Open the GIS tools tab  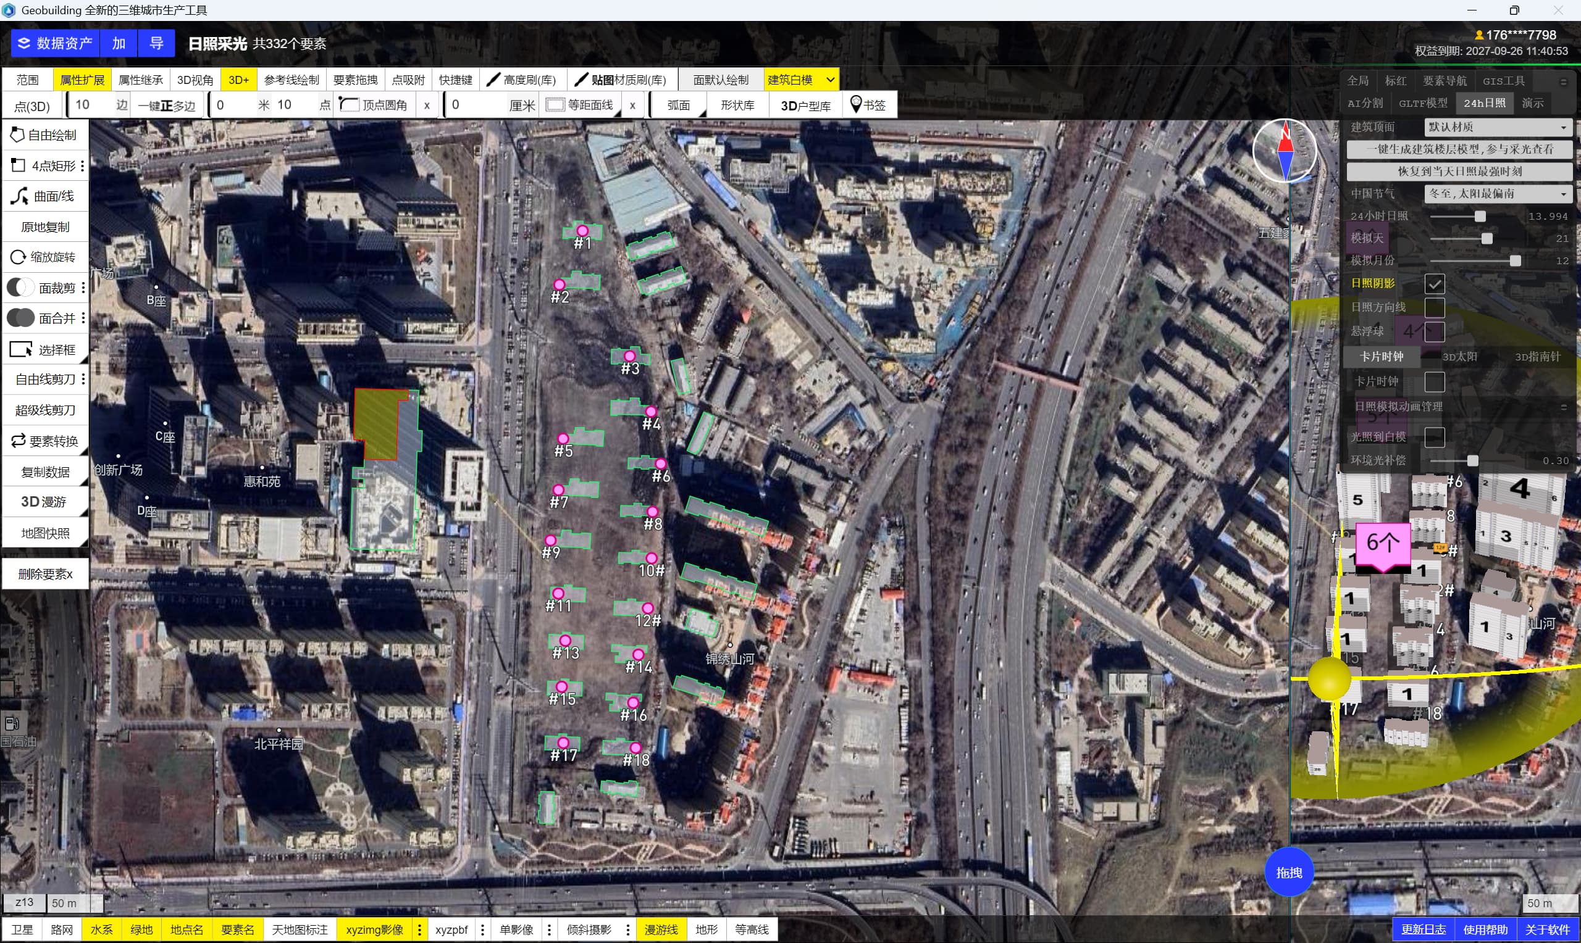point(1503,81)
